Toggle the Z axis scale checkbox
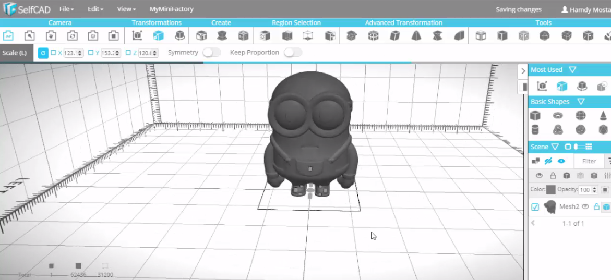The height and width of the screenshot is (280, 611). [128, 53]
